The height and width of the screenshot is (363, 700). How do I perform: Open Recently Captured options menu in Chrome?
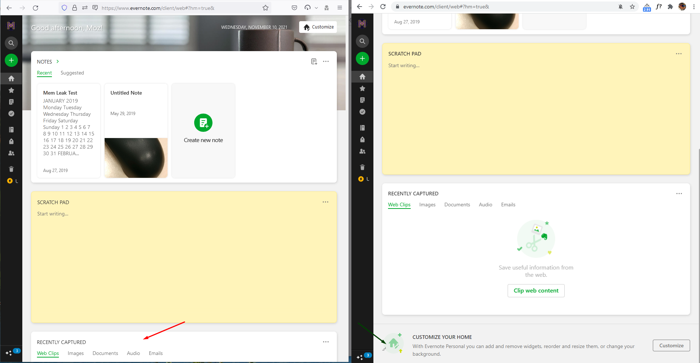coord(679,194)
